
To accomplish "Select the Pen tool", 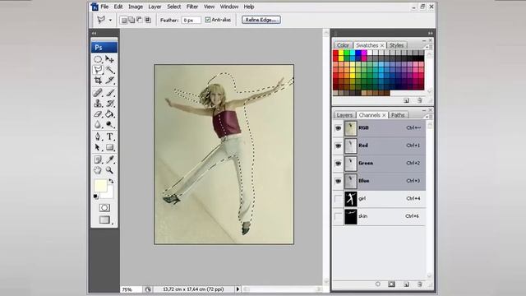I will pos(98,136).
